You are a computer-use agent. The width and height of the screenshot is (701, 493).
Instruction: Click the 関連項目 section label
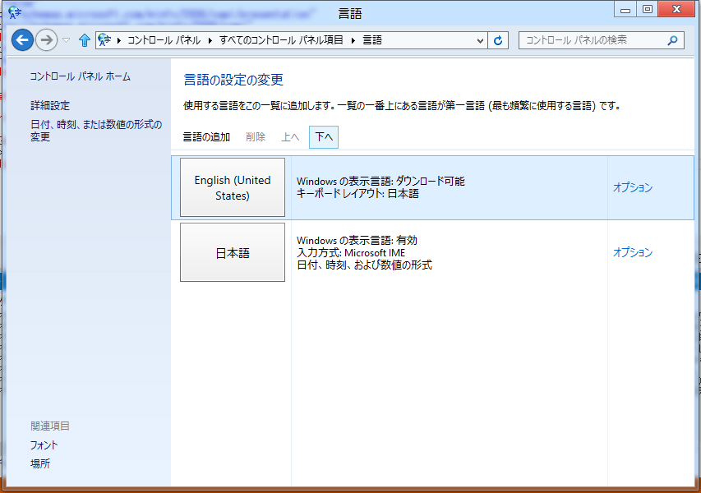50,426
